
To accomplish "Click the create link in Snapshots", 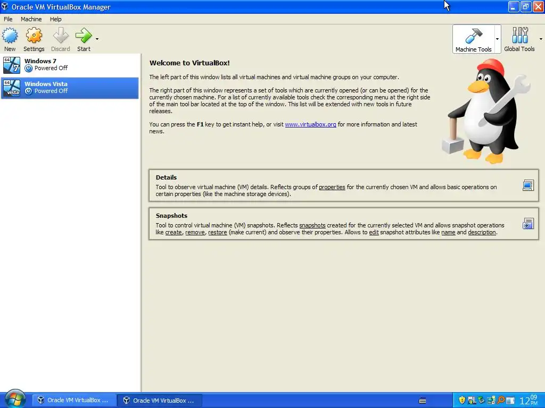I will click(174, 233).
